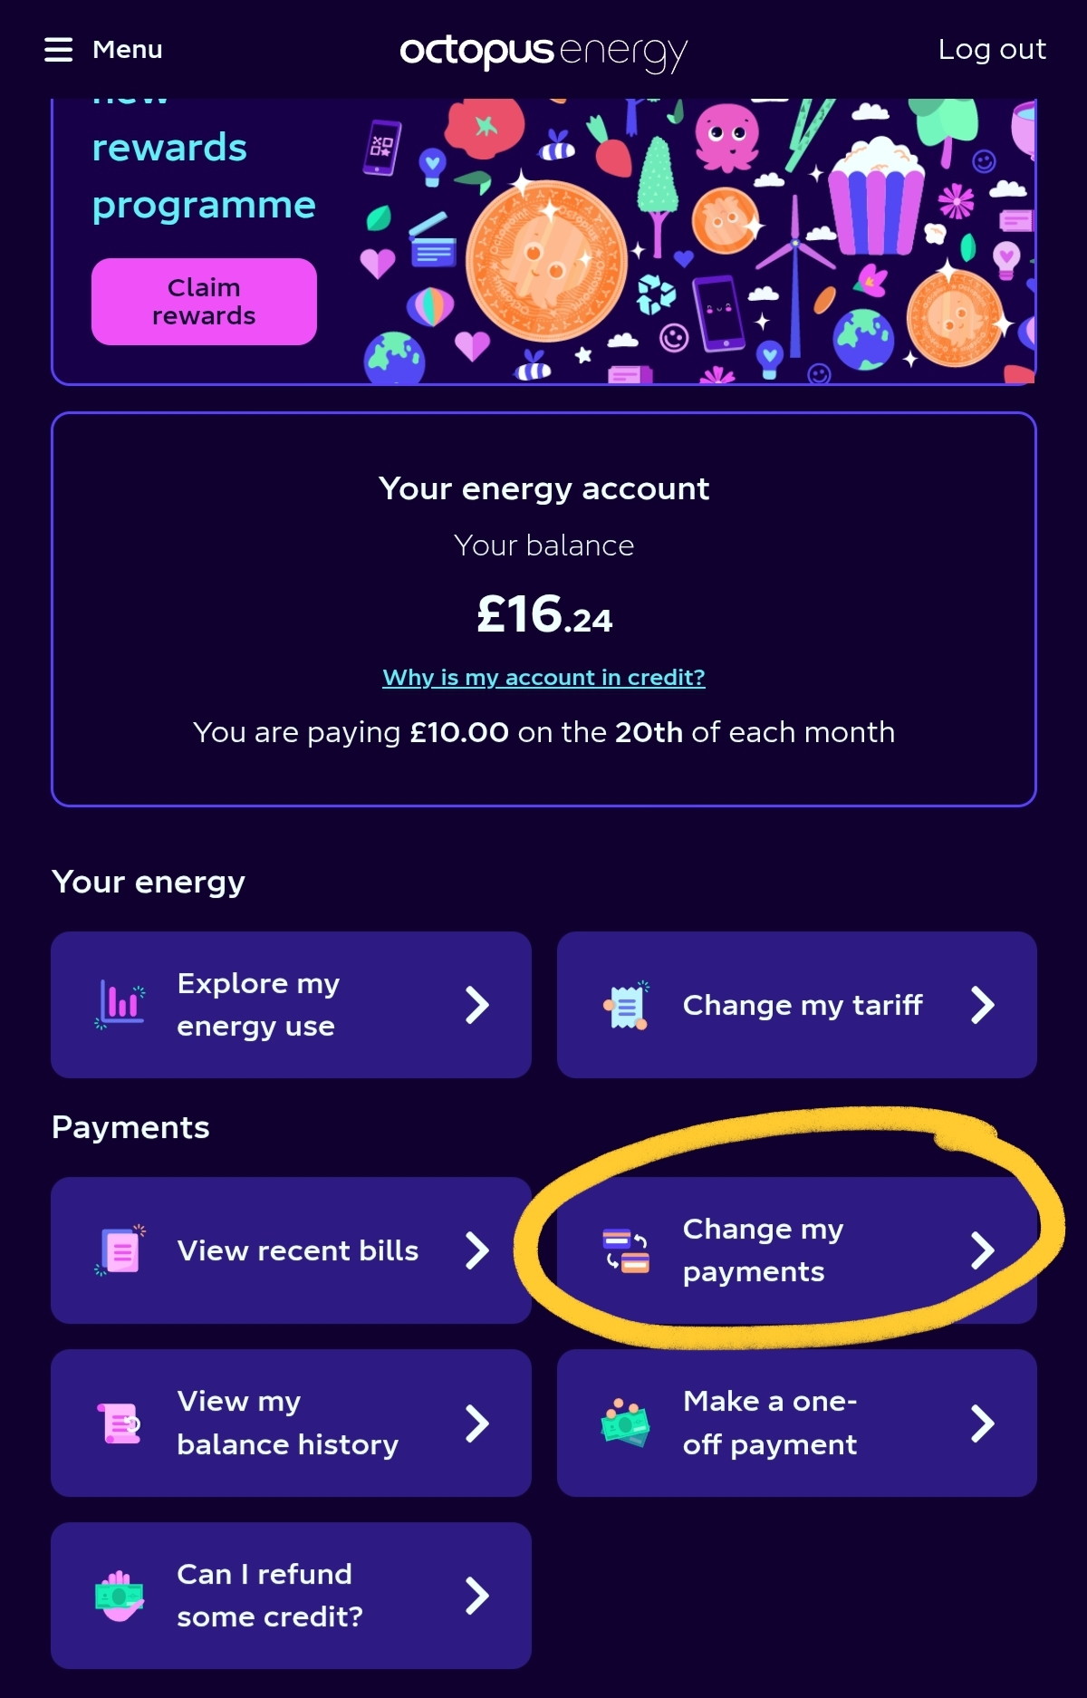Click the card swap payments icon
Screen dimensions: 1087x1698
pos(626,1250)
